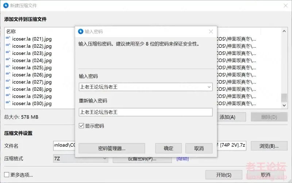Image resolution: width=292 pixels, height=183 pixels.
Task: Click scroll down arrow of file list
Action: point(284,105)
